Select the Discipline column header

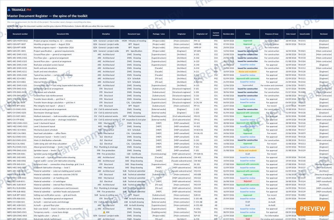click(x=106, y=34)
